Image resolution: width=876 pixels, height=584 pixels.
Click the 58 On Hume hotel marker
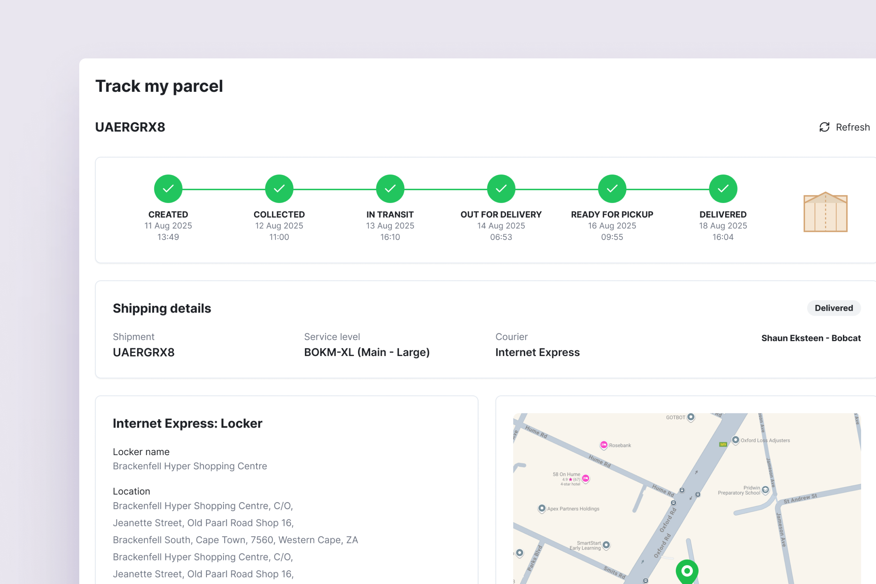[x=585, y=478]
